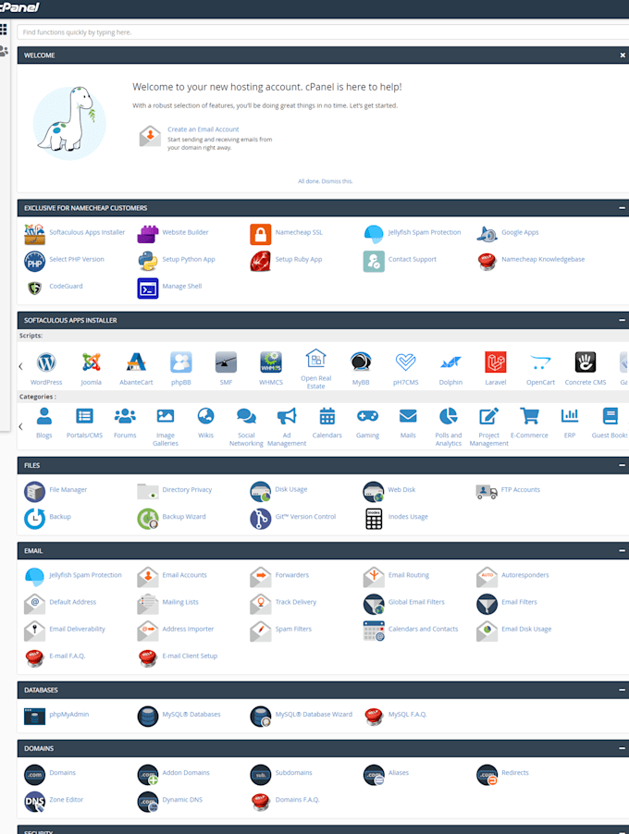Viewport: 629px width, 834px height.
Task: Open the Mailing Lists link
Action: [180, 602]
